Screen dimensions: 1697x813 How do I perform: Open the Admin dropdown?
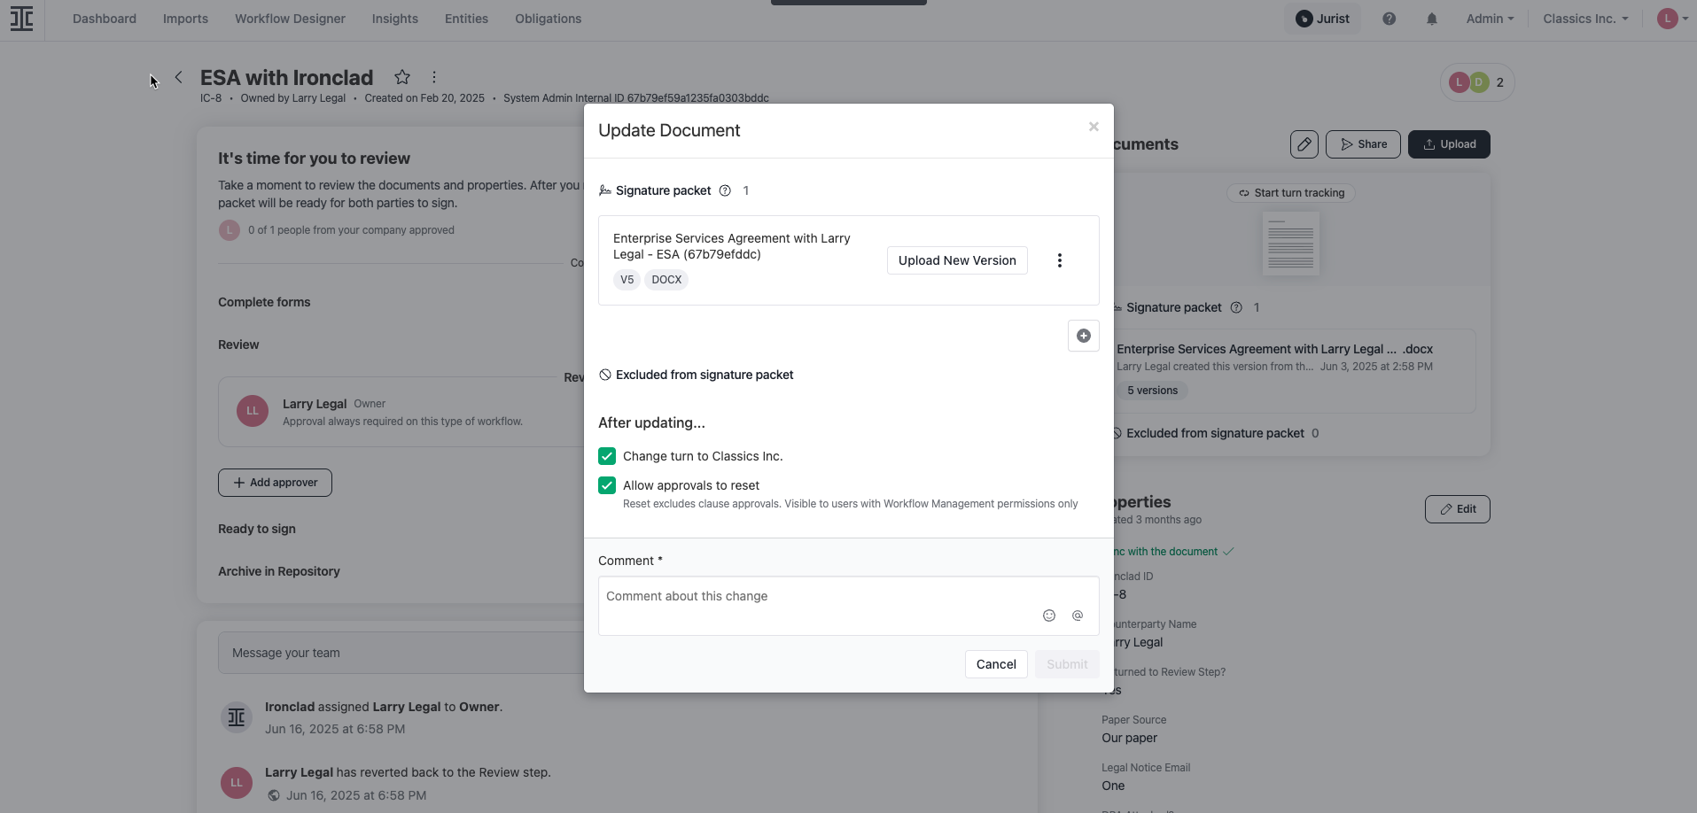pos(1488,18)
